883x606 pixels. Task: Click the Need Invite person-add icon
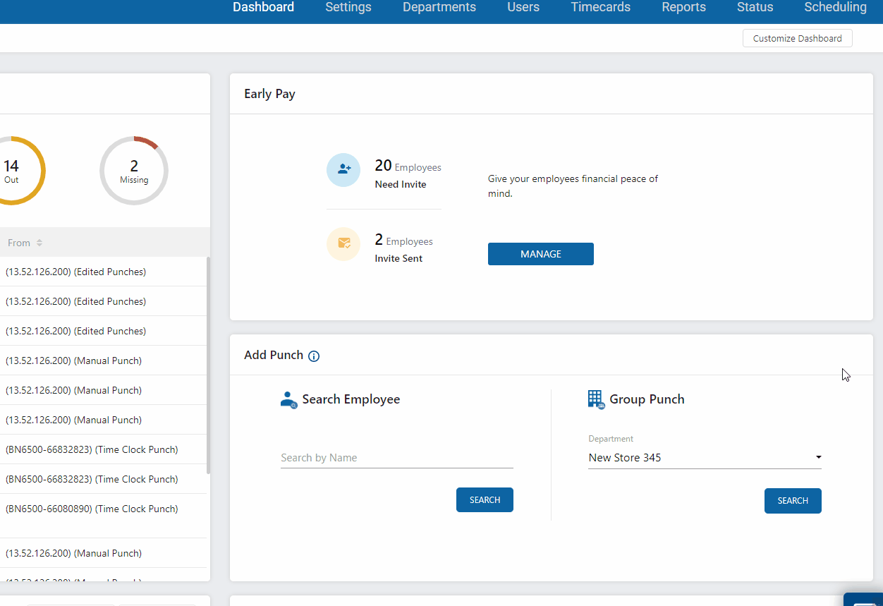(x=343, y=170)
